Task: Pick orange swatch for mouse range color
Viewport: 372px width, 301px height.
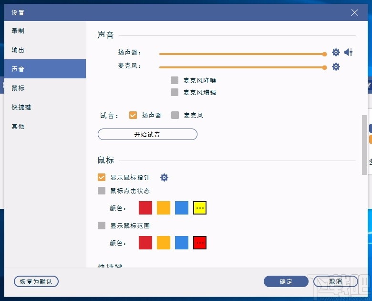Action: [x=164, y=243]
